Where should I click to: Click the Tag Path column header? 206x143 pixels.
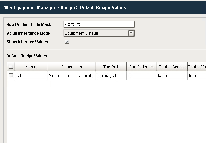111,67
